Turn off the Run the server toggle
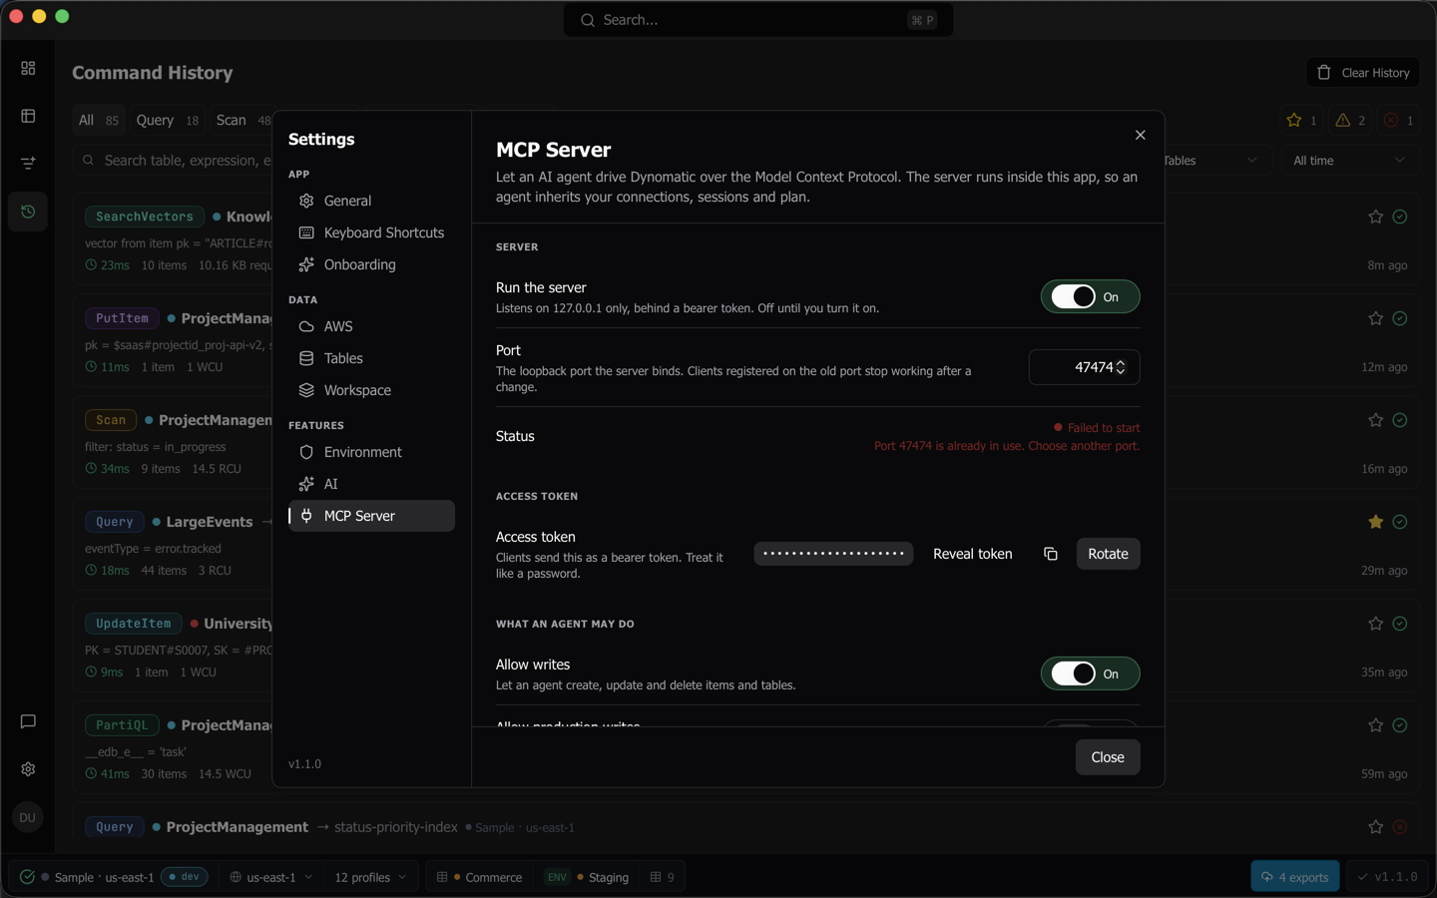 pos(1090,297)
